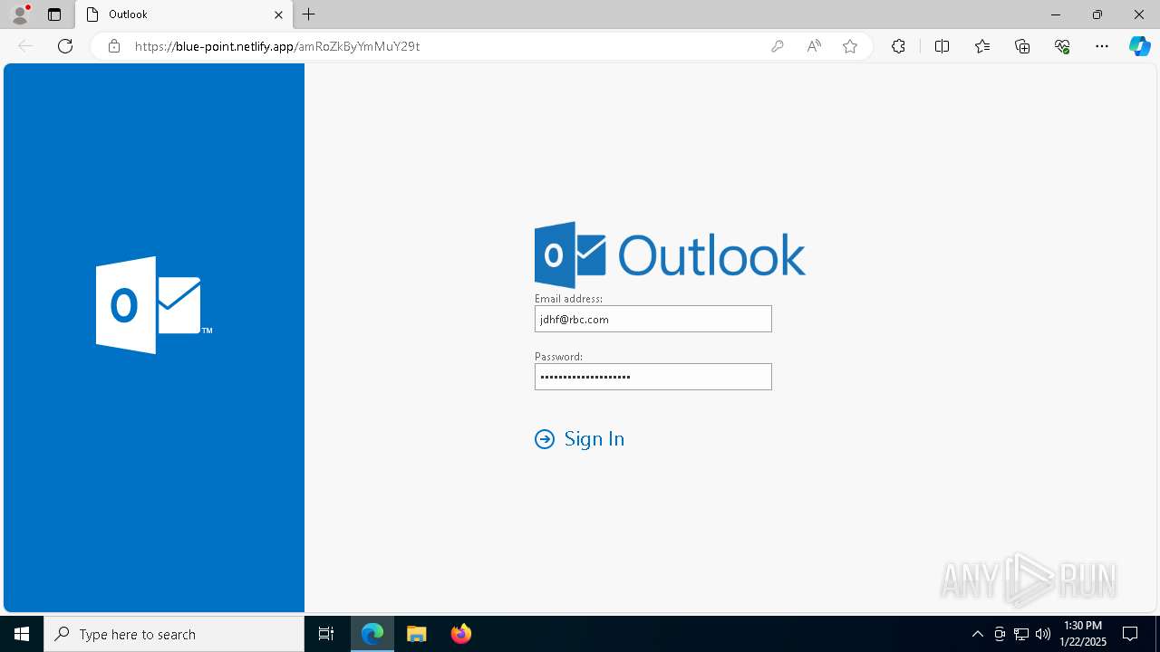Click the taskbar search box
1160x652 pixels.
[174, 634]
